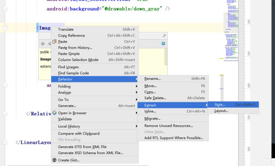The image size is (275, 166).
Task: Select Generate menu entry
Action: click(x=95, y=106)
